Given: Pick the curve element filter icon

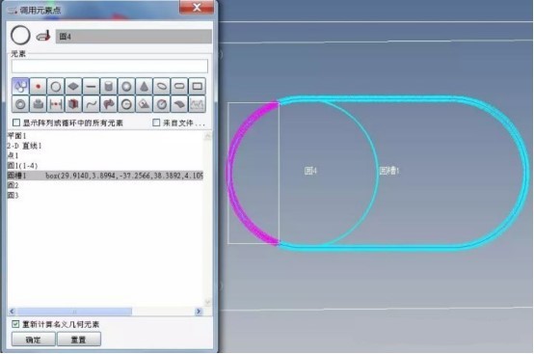Looking at the screenshot, I should (x=91, y=104).
